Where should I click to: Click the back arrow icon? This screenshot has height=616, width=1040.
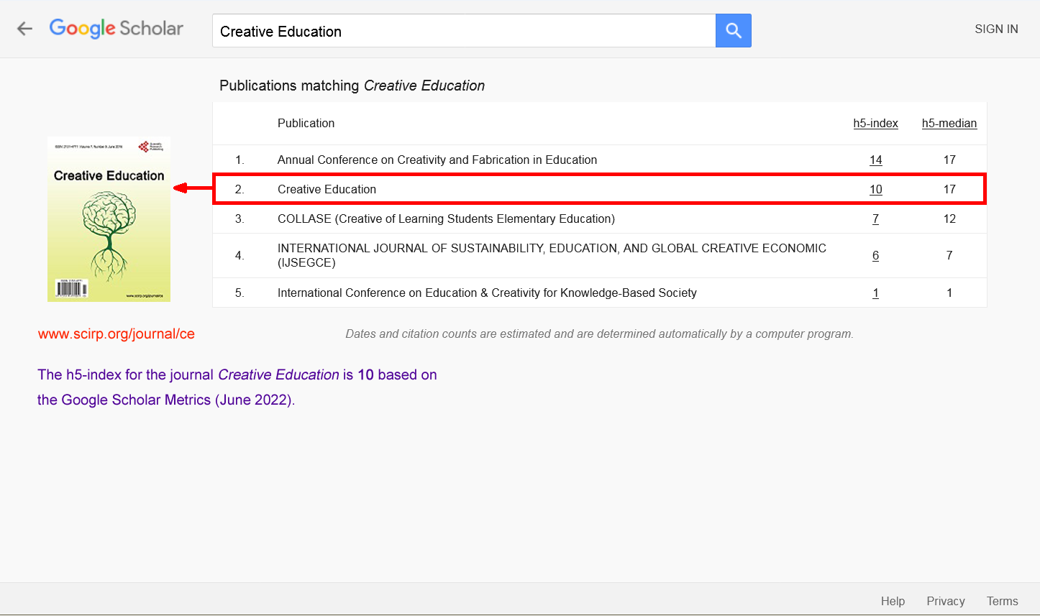[25, 29]
